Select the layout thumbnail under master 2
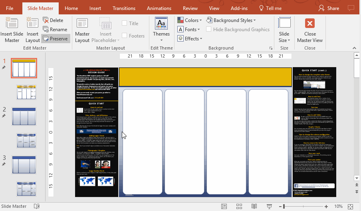 pos(26,141)
